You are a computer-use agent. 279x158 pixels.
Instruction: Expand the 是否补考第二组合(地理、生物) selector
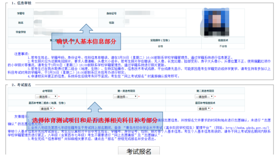coord(46,109)
